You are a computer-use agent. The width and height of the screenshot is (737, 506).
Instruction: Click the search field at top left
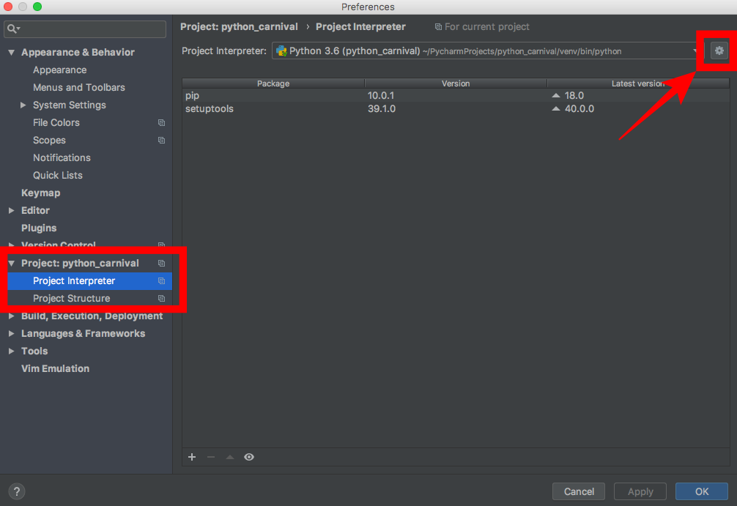click(84, 29)
